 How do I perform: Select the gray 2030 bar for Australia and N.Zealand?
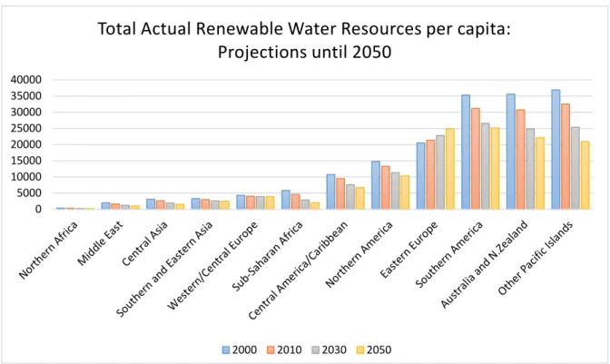pos(530,169)
